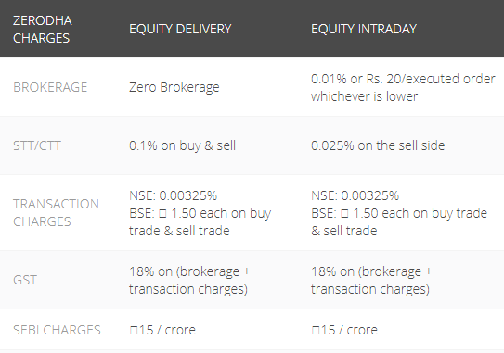Select the BROKERAGE row label

click(50, 87)
